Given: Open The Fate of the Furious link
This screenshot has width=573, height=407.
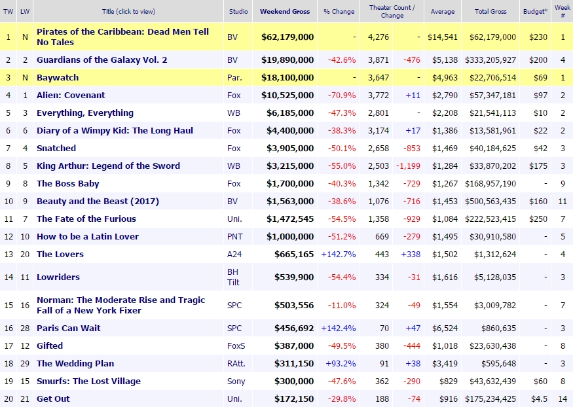Looking at the screenshot, I should click(x=86, y=219).
